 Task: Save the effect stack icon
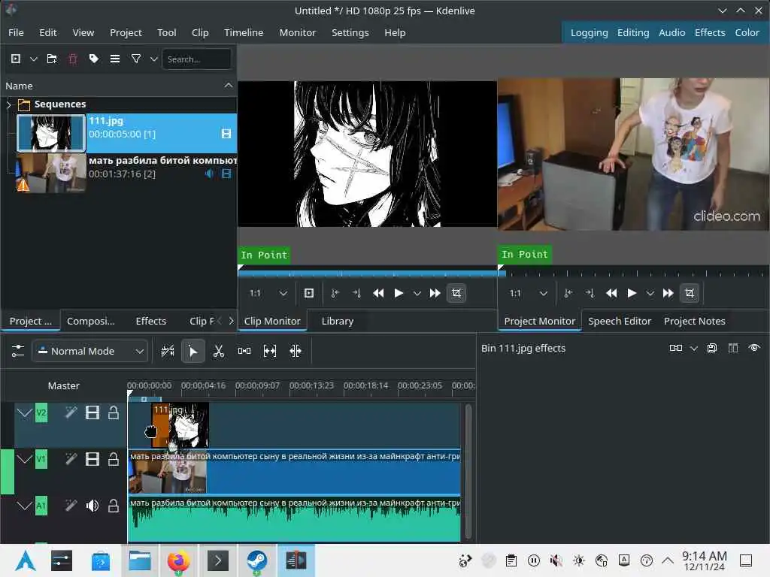point(711,348)
